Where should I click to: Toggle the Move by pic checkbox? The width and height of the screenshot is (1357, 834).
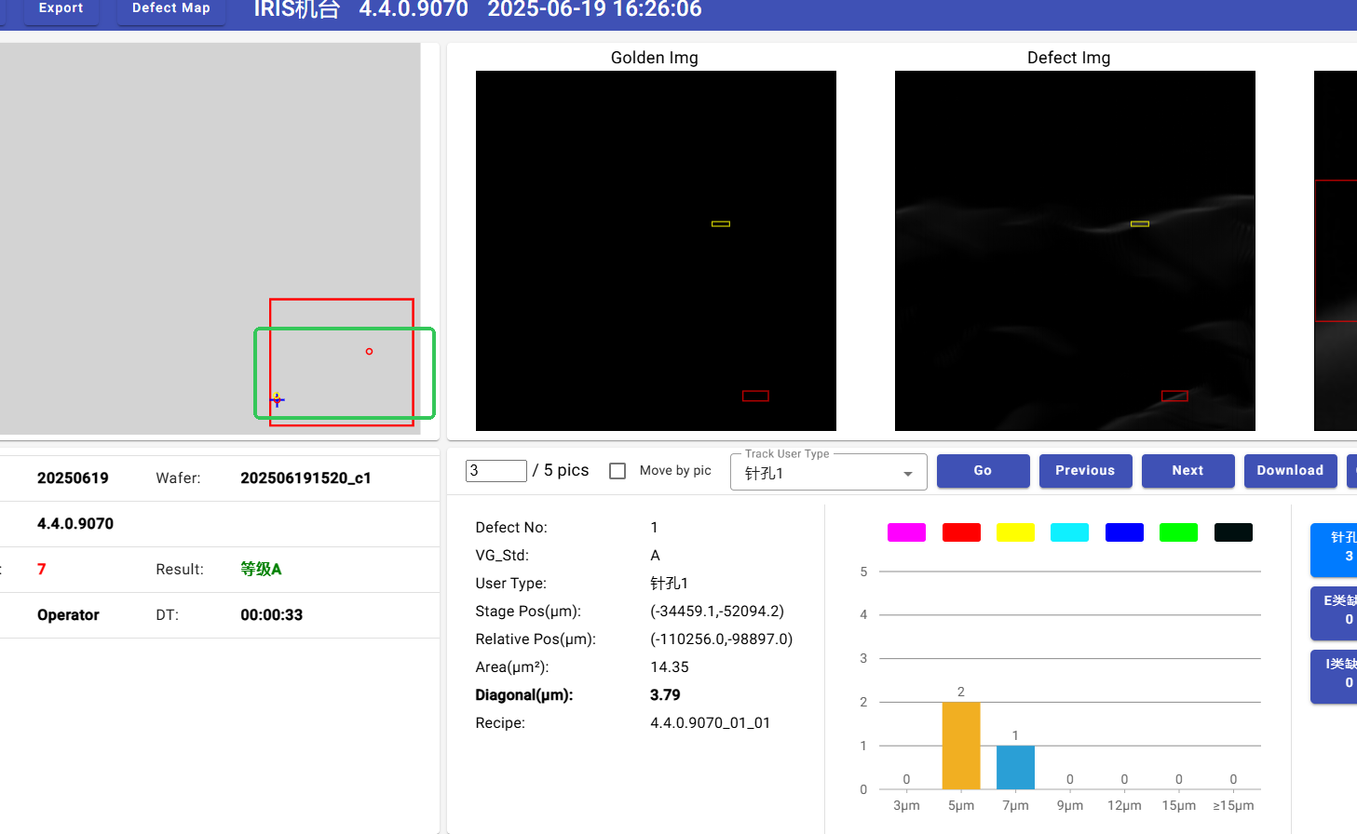point(617,471)
